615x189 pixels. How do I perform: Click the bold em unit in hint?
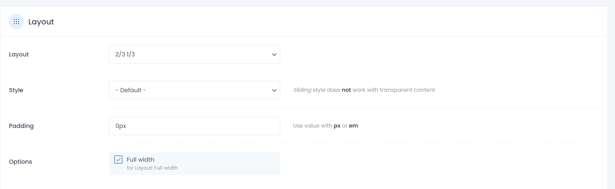pyautogui.click(x=353, y=126)
